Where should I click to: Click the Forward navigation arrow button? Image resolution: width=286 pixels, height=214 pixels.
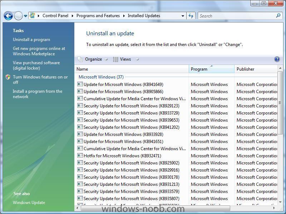[x=19, y=16]
